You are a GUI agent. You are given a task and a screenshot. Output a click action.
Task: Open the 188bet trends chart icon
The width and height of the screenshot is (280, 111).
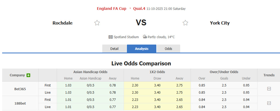pos(269,103)
